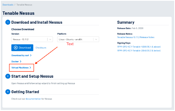175x111 pixels.
Task: Expand the Download by curl section
Action: 21,55
